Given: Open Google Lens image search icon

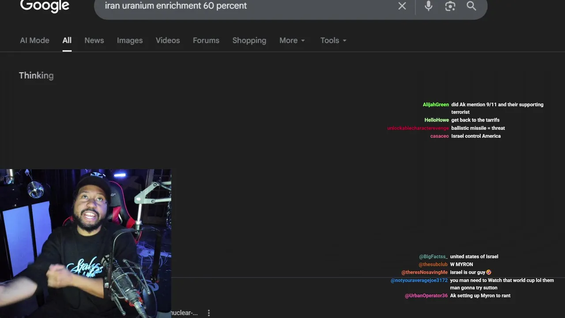Looking at the screenshot, I should pyautogui.click(x=450, y=6).
